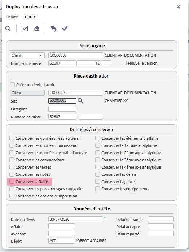
Task: Focus the Date du devis field
Action: [76, 219]
